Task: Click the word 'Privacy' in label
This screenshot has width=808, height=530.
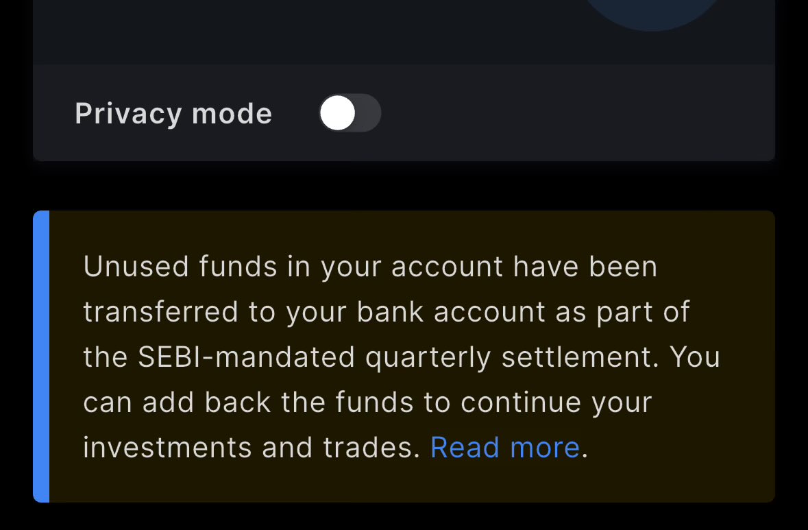Action: pyautogui.click(x=128, y=114)
